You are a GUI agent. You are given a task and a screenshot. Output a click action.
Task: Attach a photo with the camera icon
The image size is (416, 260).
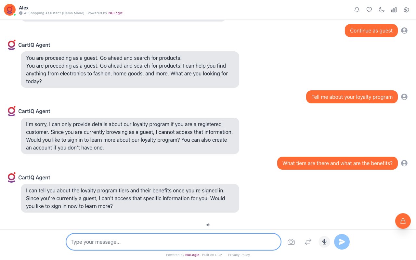[291, 242]
